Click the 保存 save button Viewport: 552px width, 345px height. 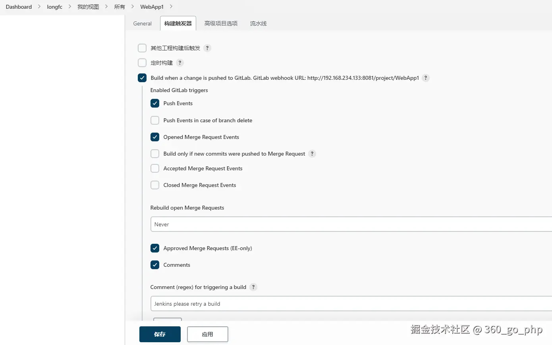click(160, 334)
